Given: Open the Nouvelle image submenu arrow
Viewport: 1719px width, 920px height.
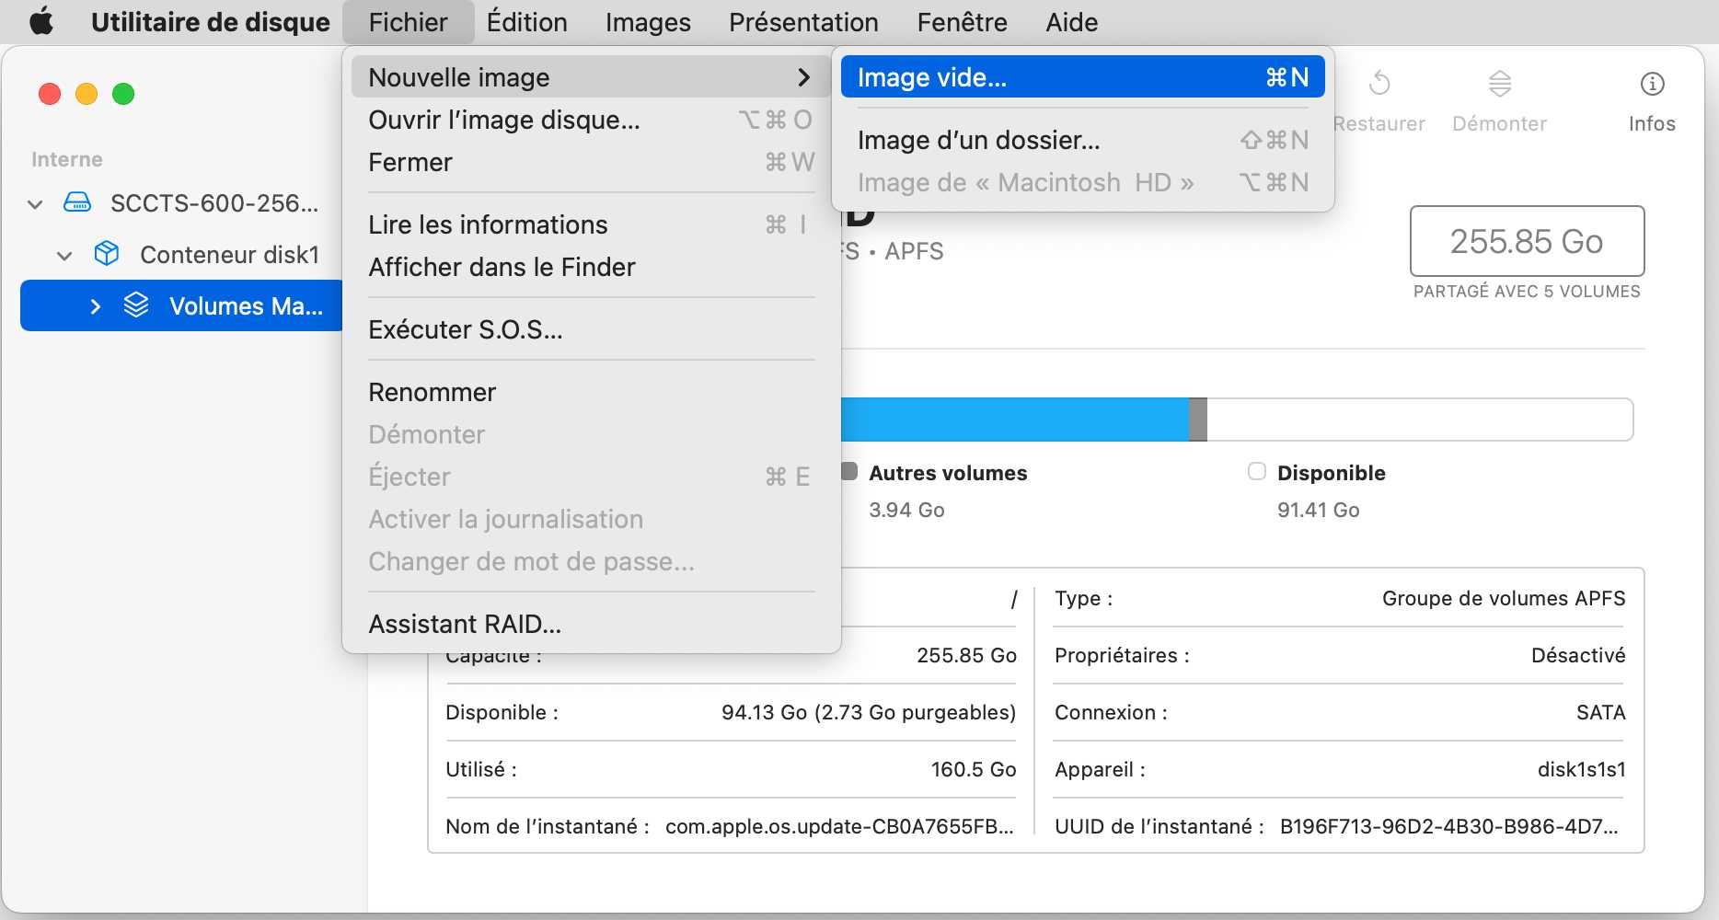Looking at the screenshot, I should point(803,77).
